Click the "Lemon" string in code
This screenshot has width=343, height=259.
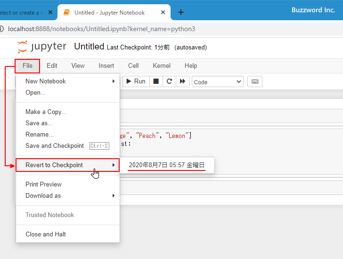pos(178,136)
